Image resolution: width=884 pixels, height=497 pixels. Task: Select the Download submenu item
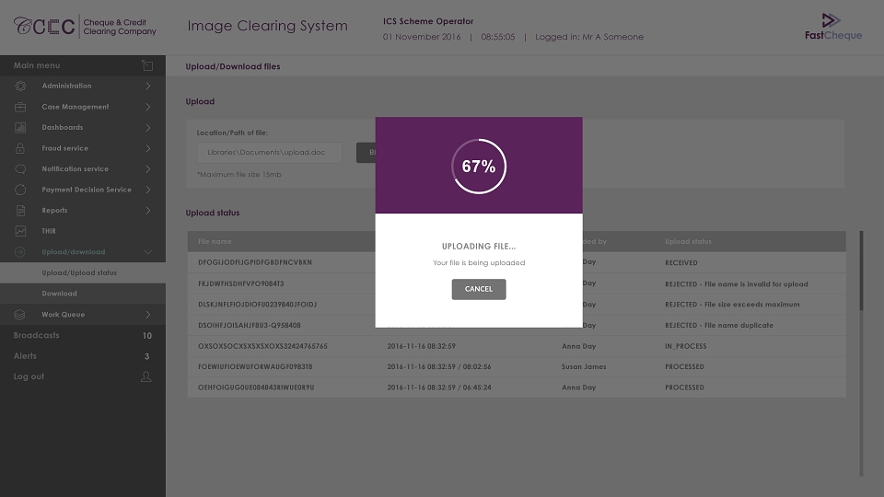point(83,294)
